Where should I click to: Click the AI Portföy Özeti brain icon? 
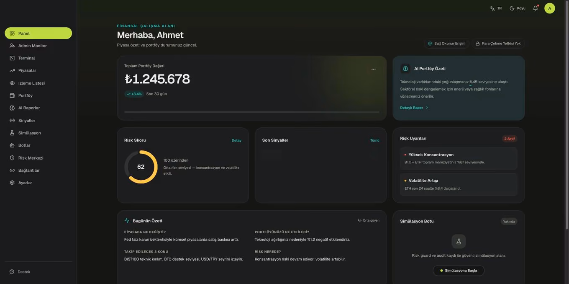[405, 68]
